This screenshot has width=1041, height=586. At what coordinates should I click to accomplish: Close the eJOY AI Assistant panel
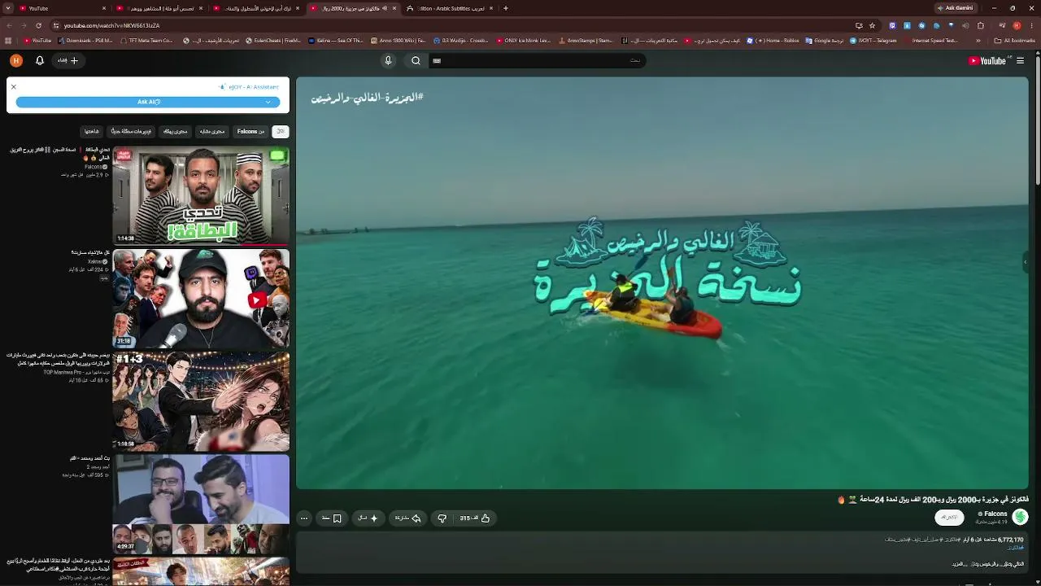[x=13, y=86]
